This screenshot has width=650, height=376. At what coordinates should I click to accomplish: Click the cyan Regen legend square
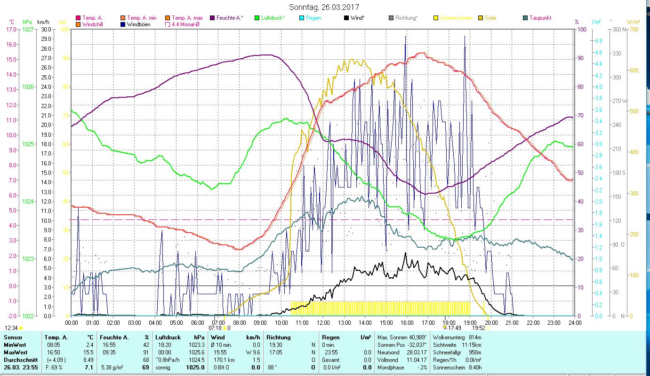(302, 18)
